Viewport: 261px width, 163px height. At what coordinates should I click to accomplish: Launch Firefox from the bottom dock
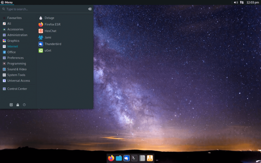111,158
